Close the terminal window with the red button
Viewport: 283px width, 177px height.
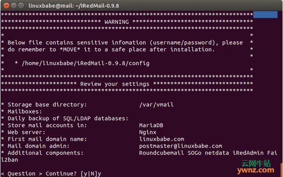[6, 5]
